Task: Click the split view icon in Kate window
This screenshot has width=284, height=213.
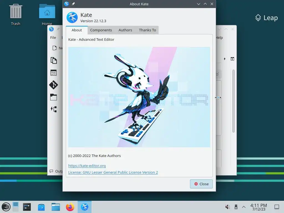Action: pyautogui.click(x=232, y=59)
